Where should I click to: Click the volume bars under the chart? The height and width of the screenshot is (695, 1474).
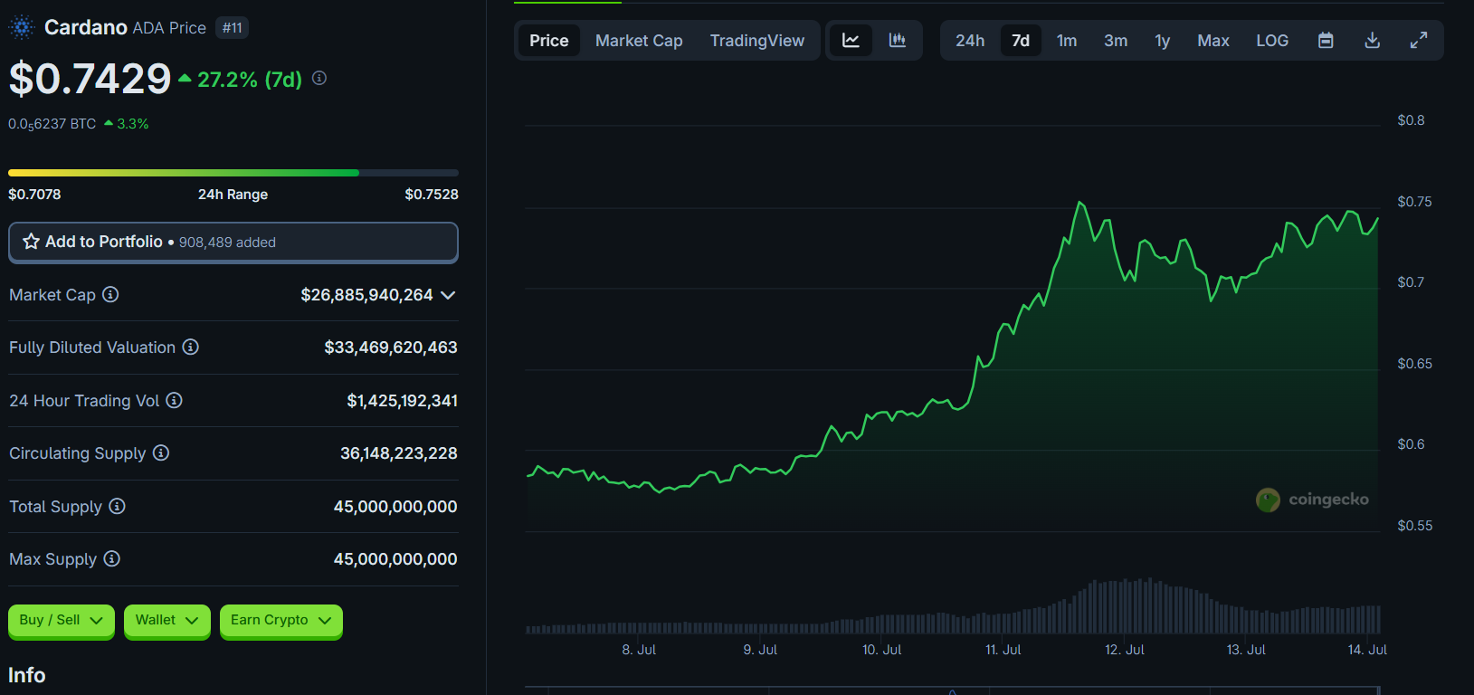click(x=953, y=606)
